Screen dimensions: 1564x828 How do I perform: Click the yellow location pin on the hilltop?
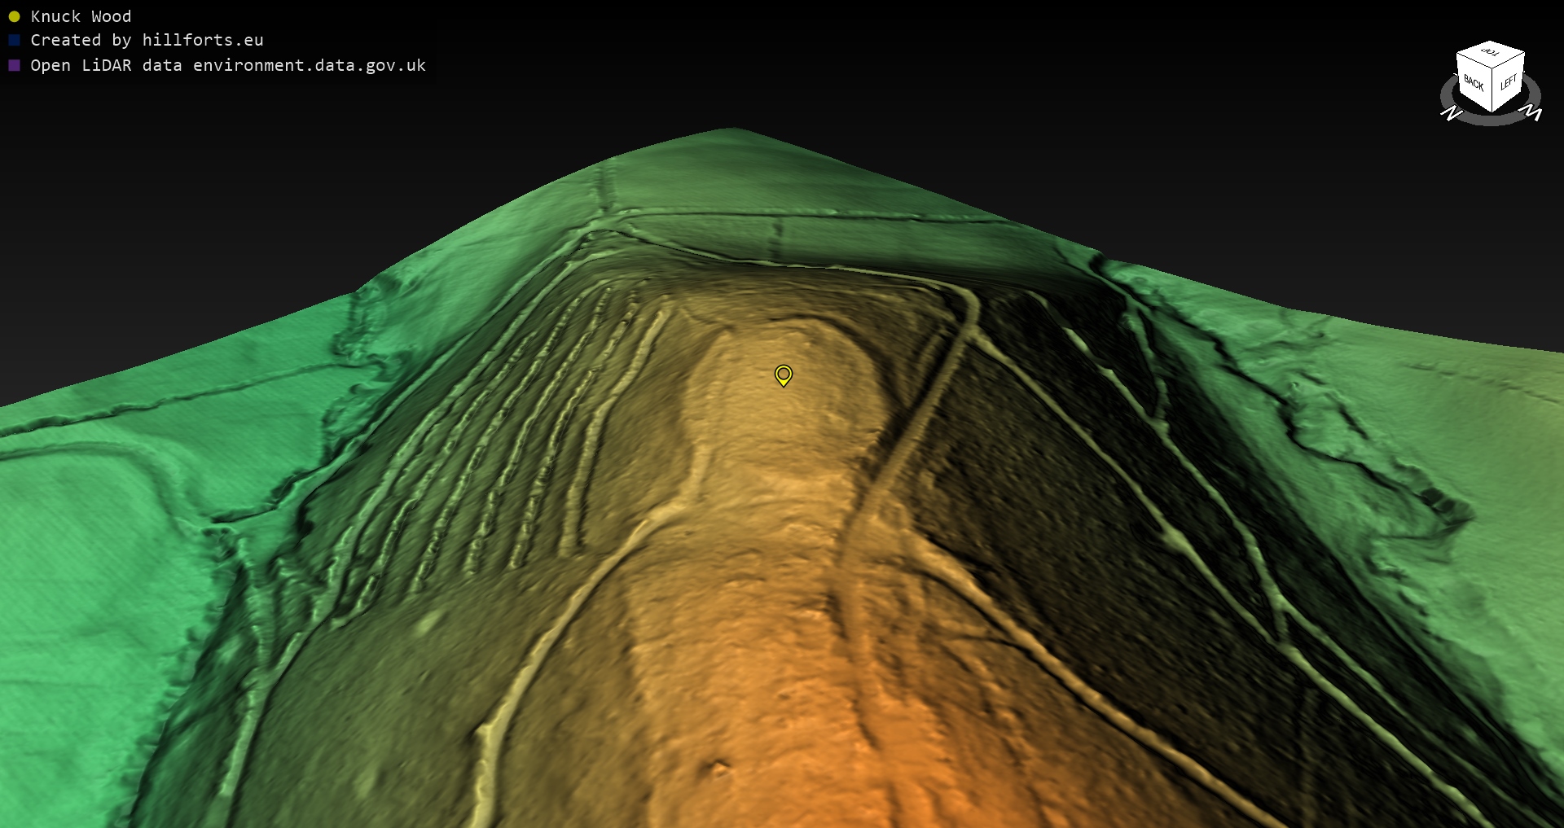tap(783, 375)
